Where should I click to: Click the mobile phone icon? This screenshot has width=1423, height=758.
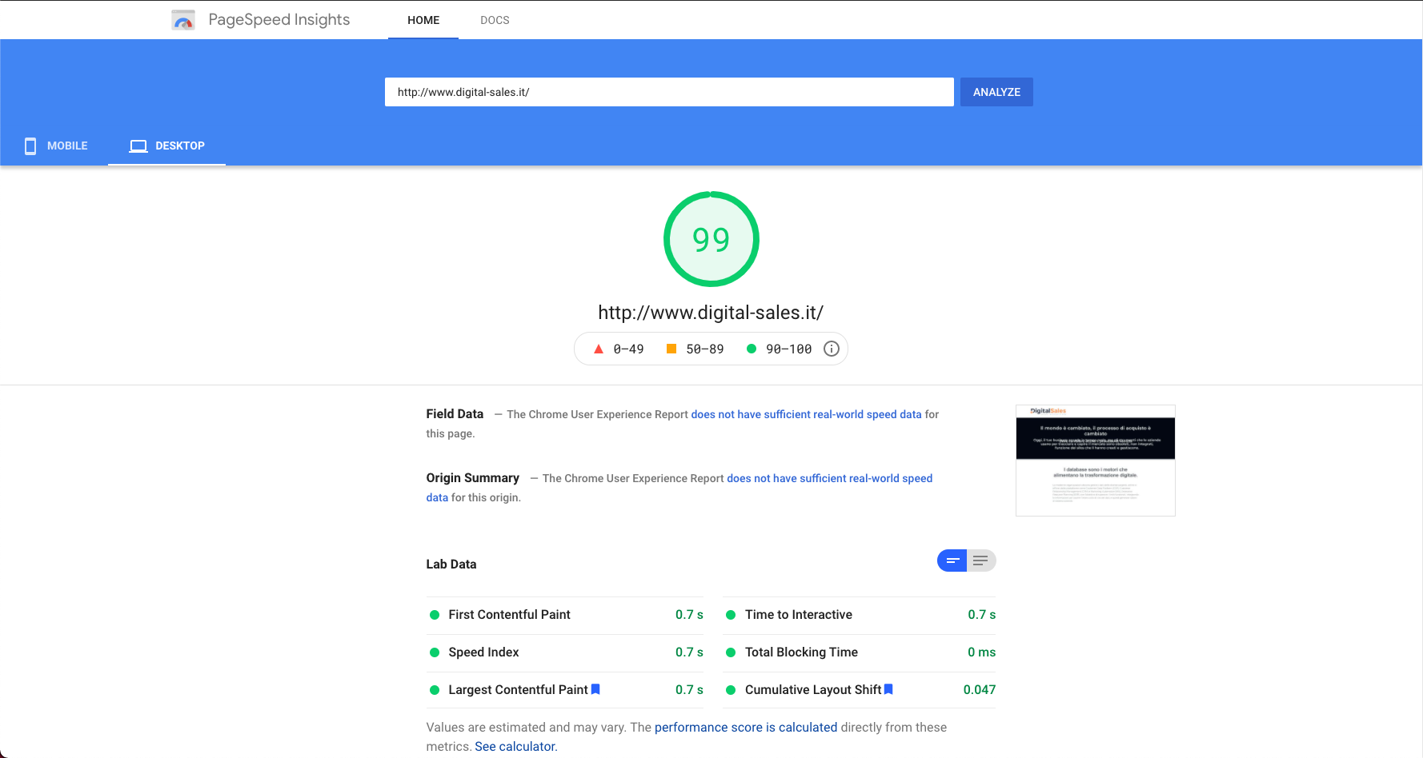(x=30, y=146)
